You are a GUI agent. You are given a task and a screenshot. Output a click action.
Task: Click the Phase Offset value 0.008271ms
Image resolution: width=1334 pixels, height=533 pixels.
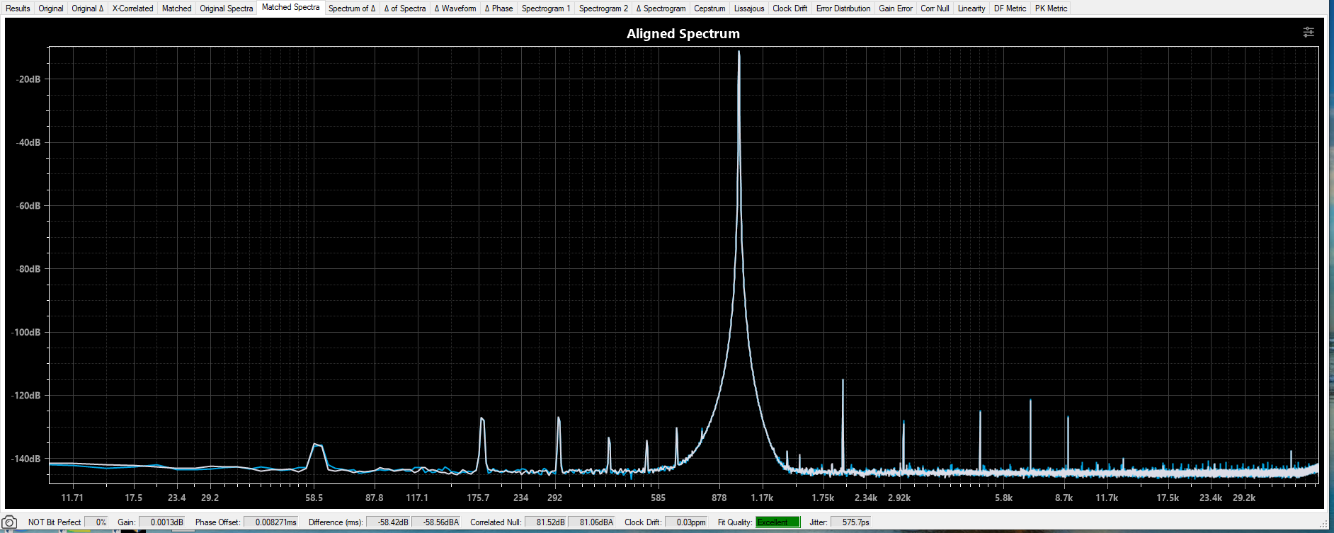click(x=271, y=522)
